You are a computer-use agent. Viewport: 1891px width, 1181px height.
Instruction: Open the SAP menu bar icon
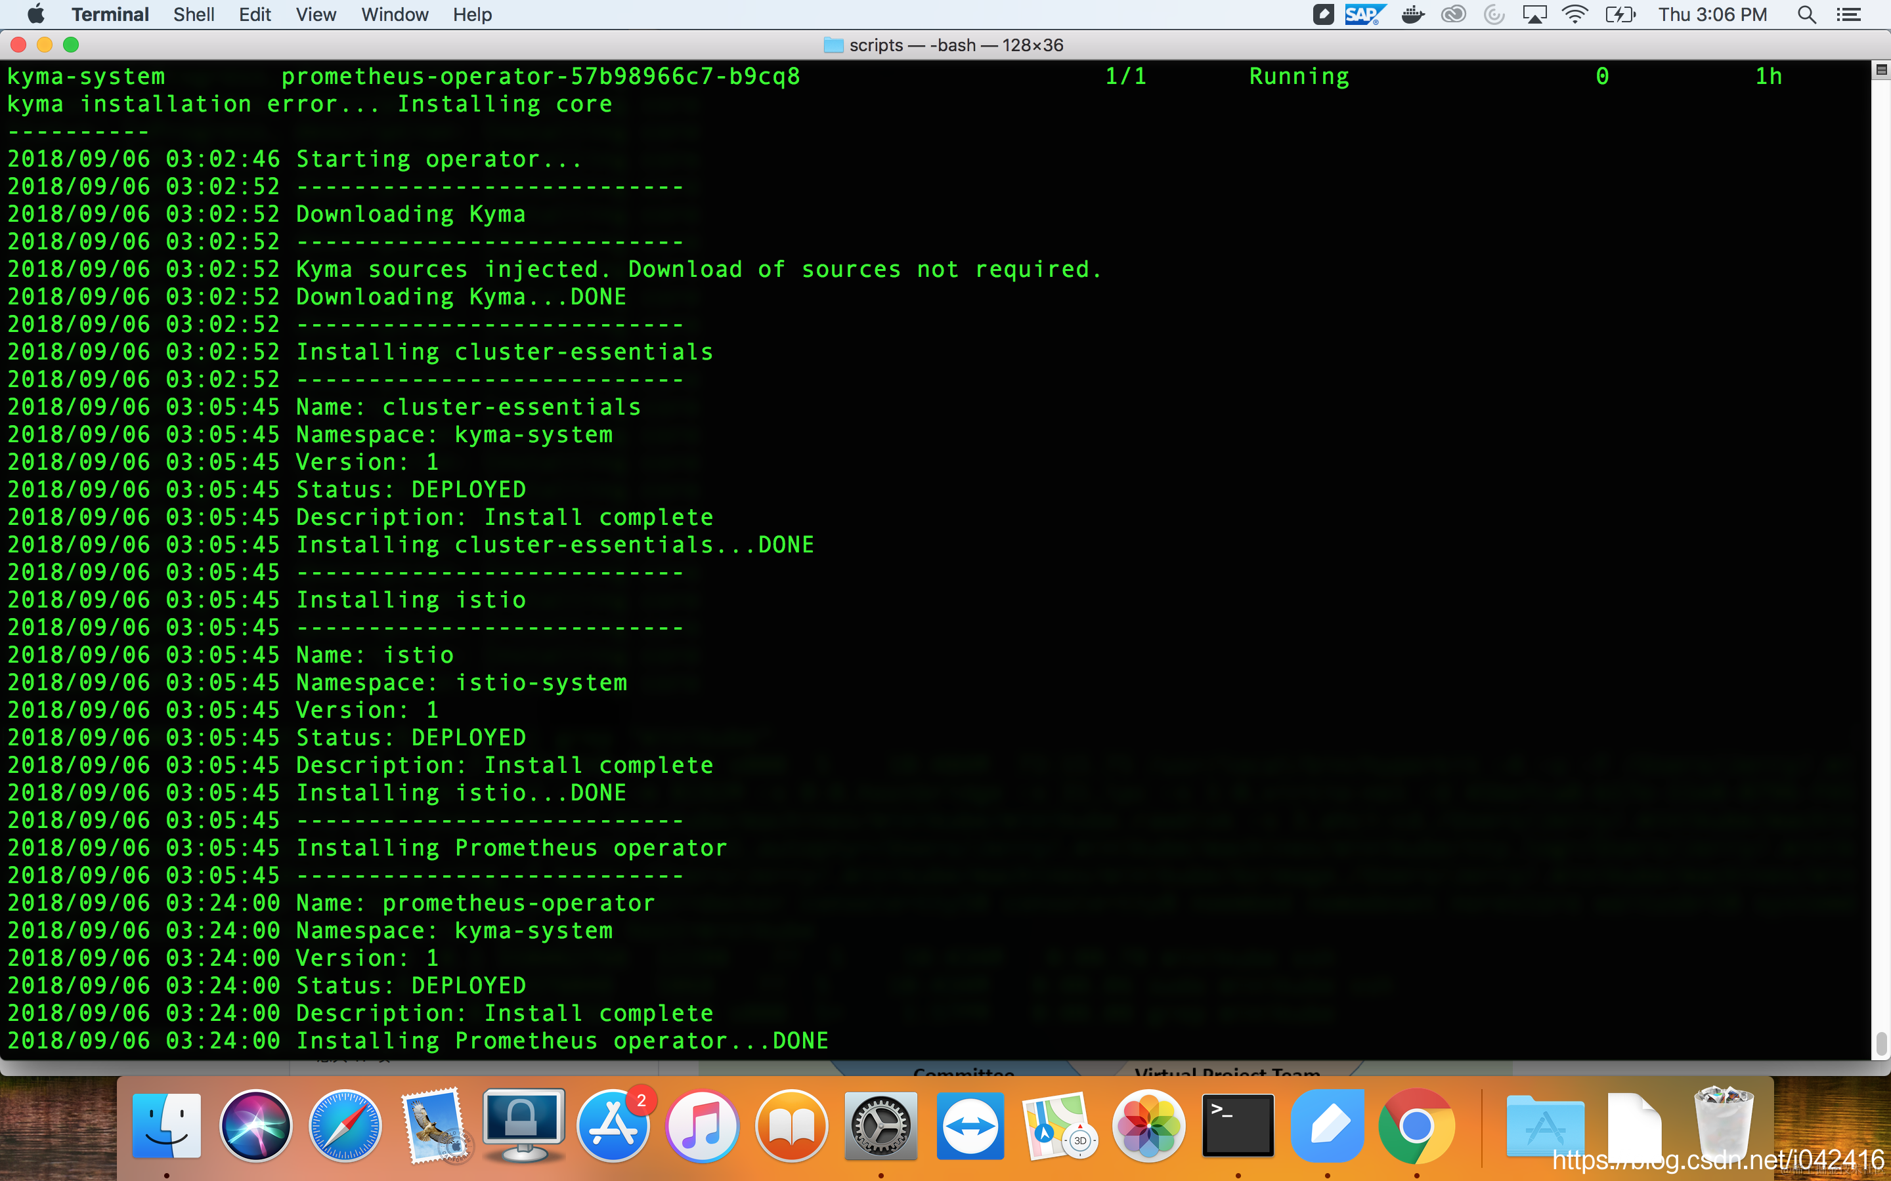(1364, 14)
